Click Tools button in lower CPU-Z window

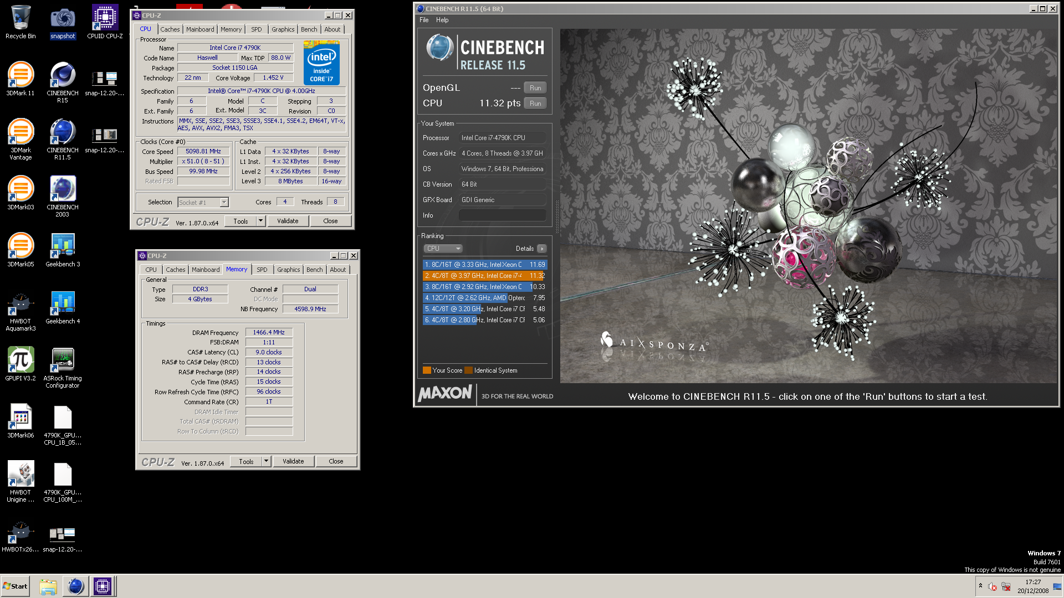247,461
